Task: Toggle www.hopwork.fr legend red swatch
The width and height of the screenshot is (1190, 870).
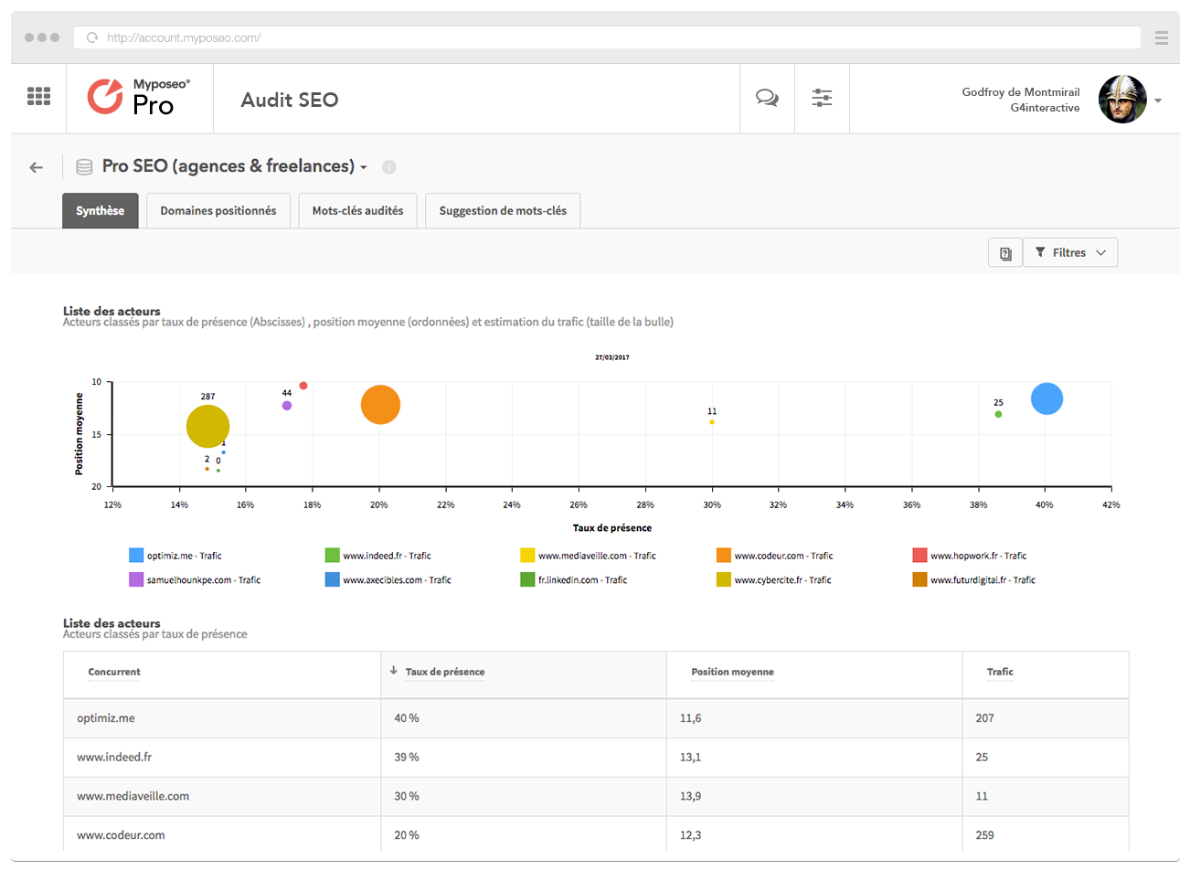Action: point(919,555)
